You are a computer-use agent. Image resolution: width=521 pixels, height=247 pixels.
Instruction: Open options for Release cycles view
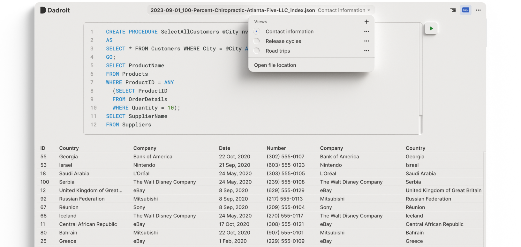click(366, 41)
